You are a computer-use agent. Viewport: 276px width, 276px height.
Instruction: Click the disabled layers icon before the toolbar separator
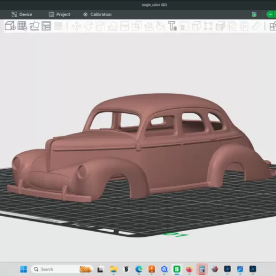point(58,26)
